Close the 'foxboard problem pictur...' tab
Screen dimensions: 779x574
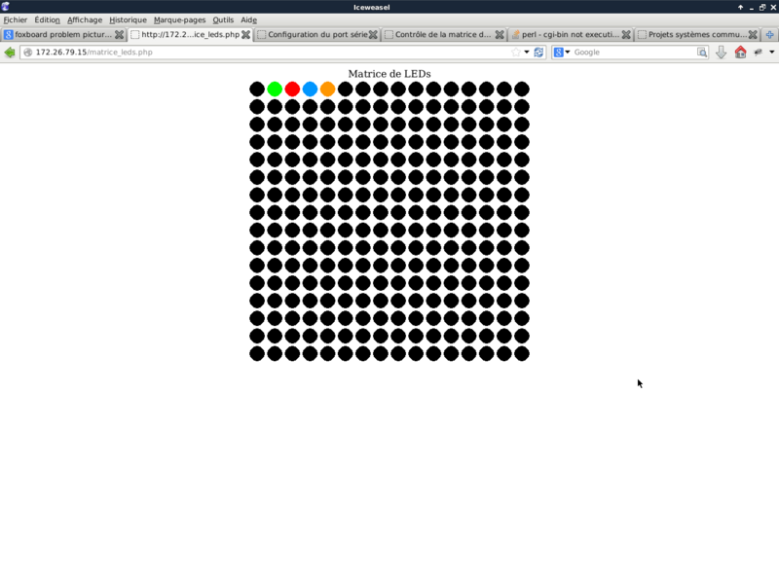coord(121,34)
